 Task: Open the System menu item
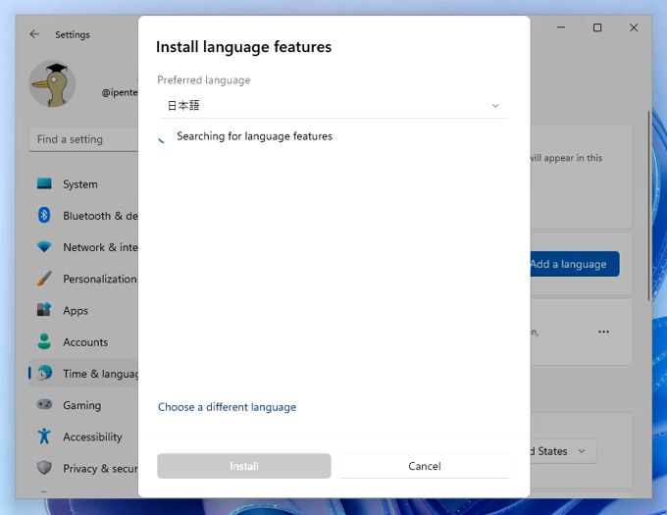[80, 184]
